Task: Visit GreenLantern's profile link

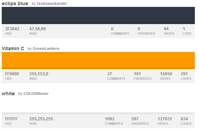Action: 46,48
